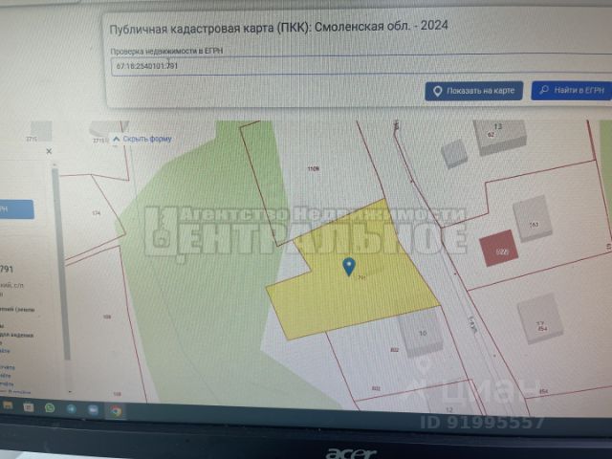Click the left panel vertical scrollbar
Image resolution: width=612 pixels, height=459 pixels.
click(x=61, y=263)
